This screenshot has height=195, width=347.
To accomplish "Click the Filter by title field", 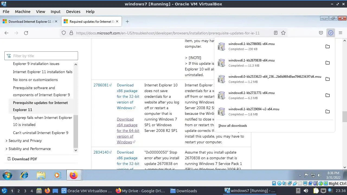I will pos(41,56).
